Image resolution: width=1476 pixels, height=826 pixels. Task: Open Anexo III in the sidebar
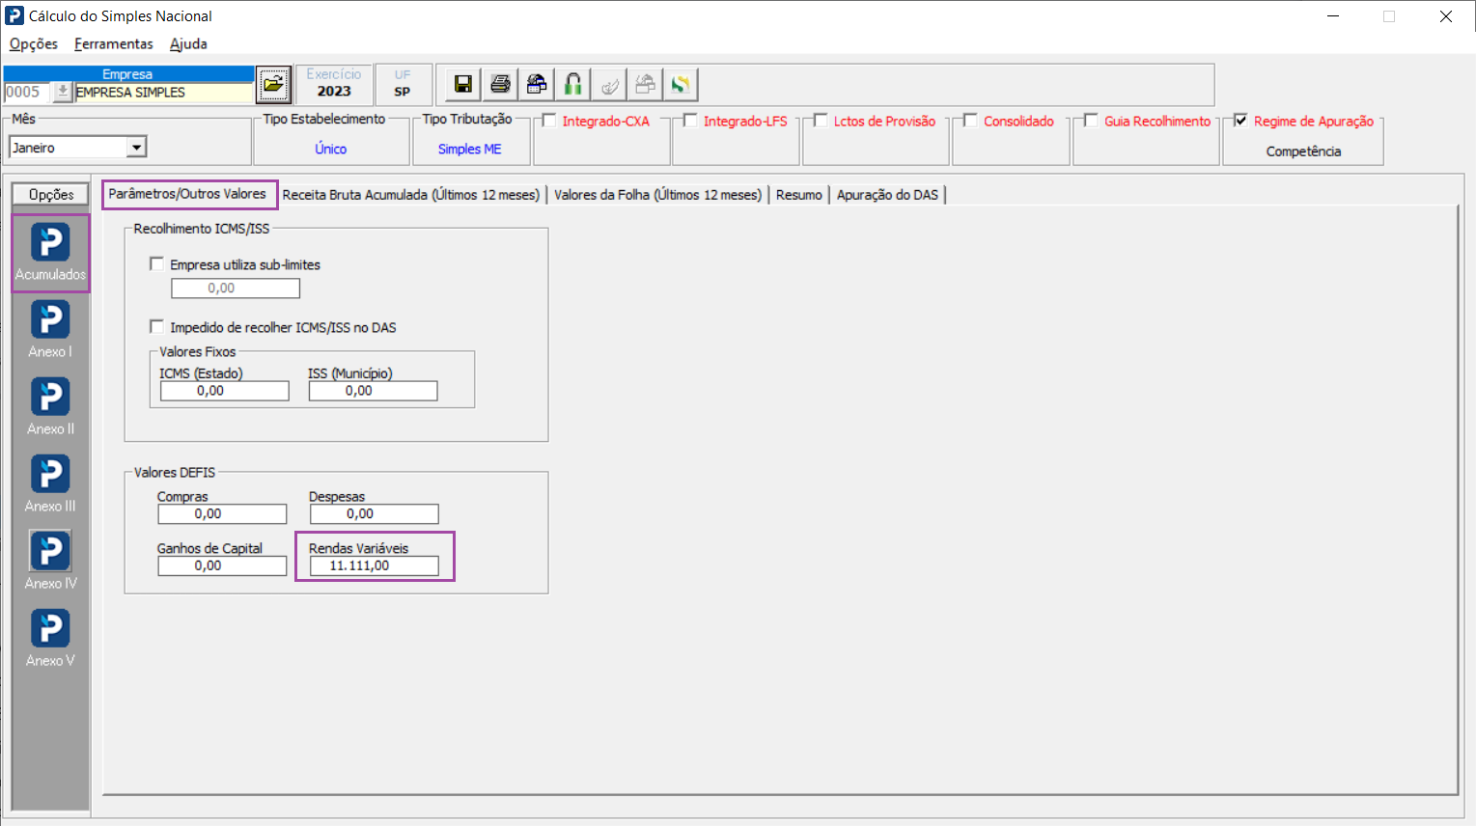tap(50, 483)
